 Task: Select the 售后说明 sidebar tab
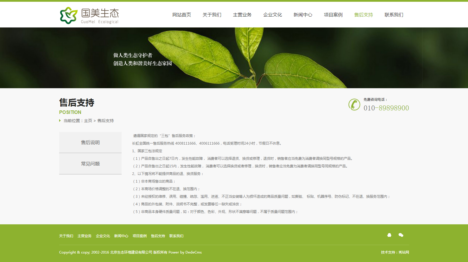(90, 143)
